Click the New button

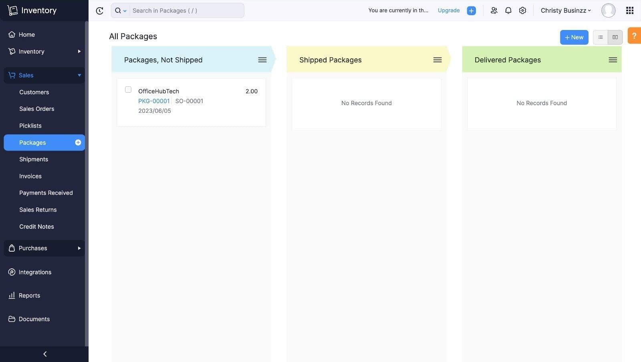574,37
